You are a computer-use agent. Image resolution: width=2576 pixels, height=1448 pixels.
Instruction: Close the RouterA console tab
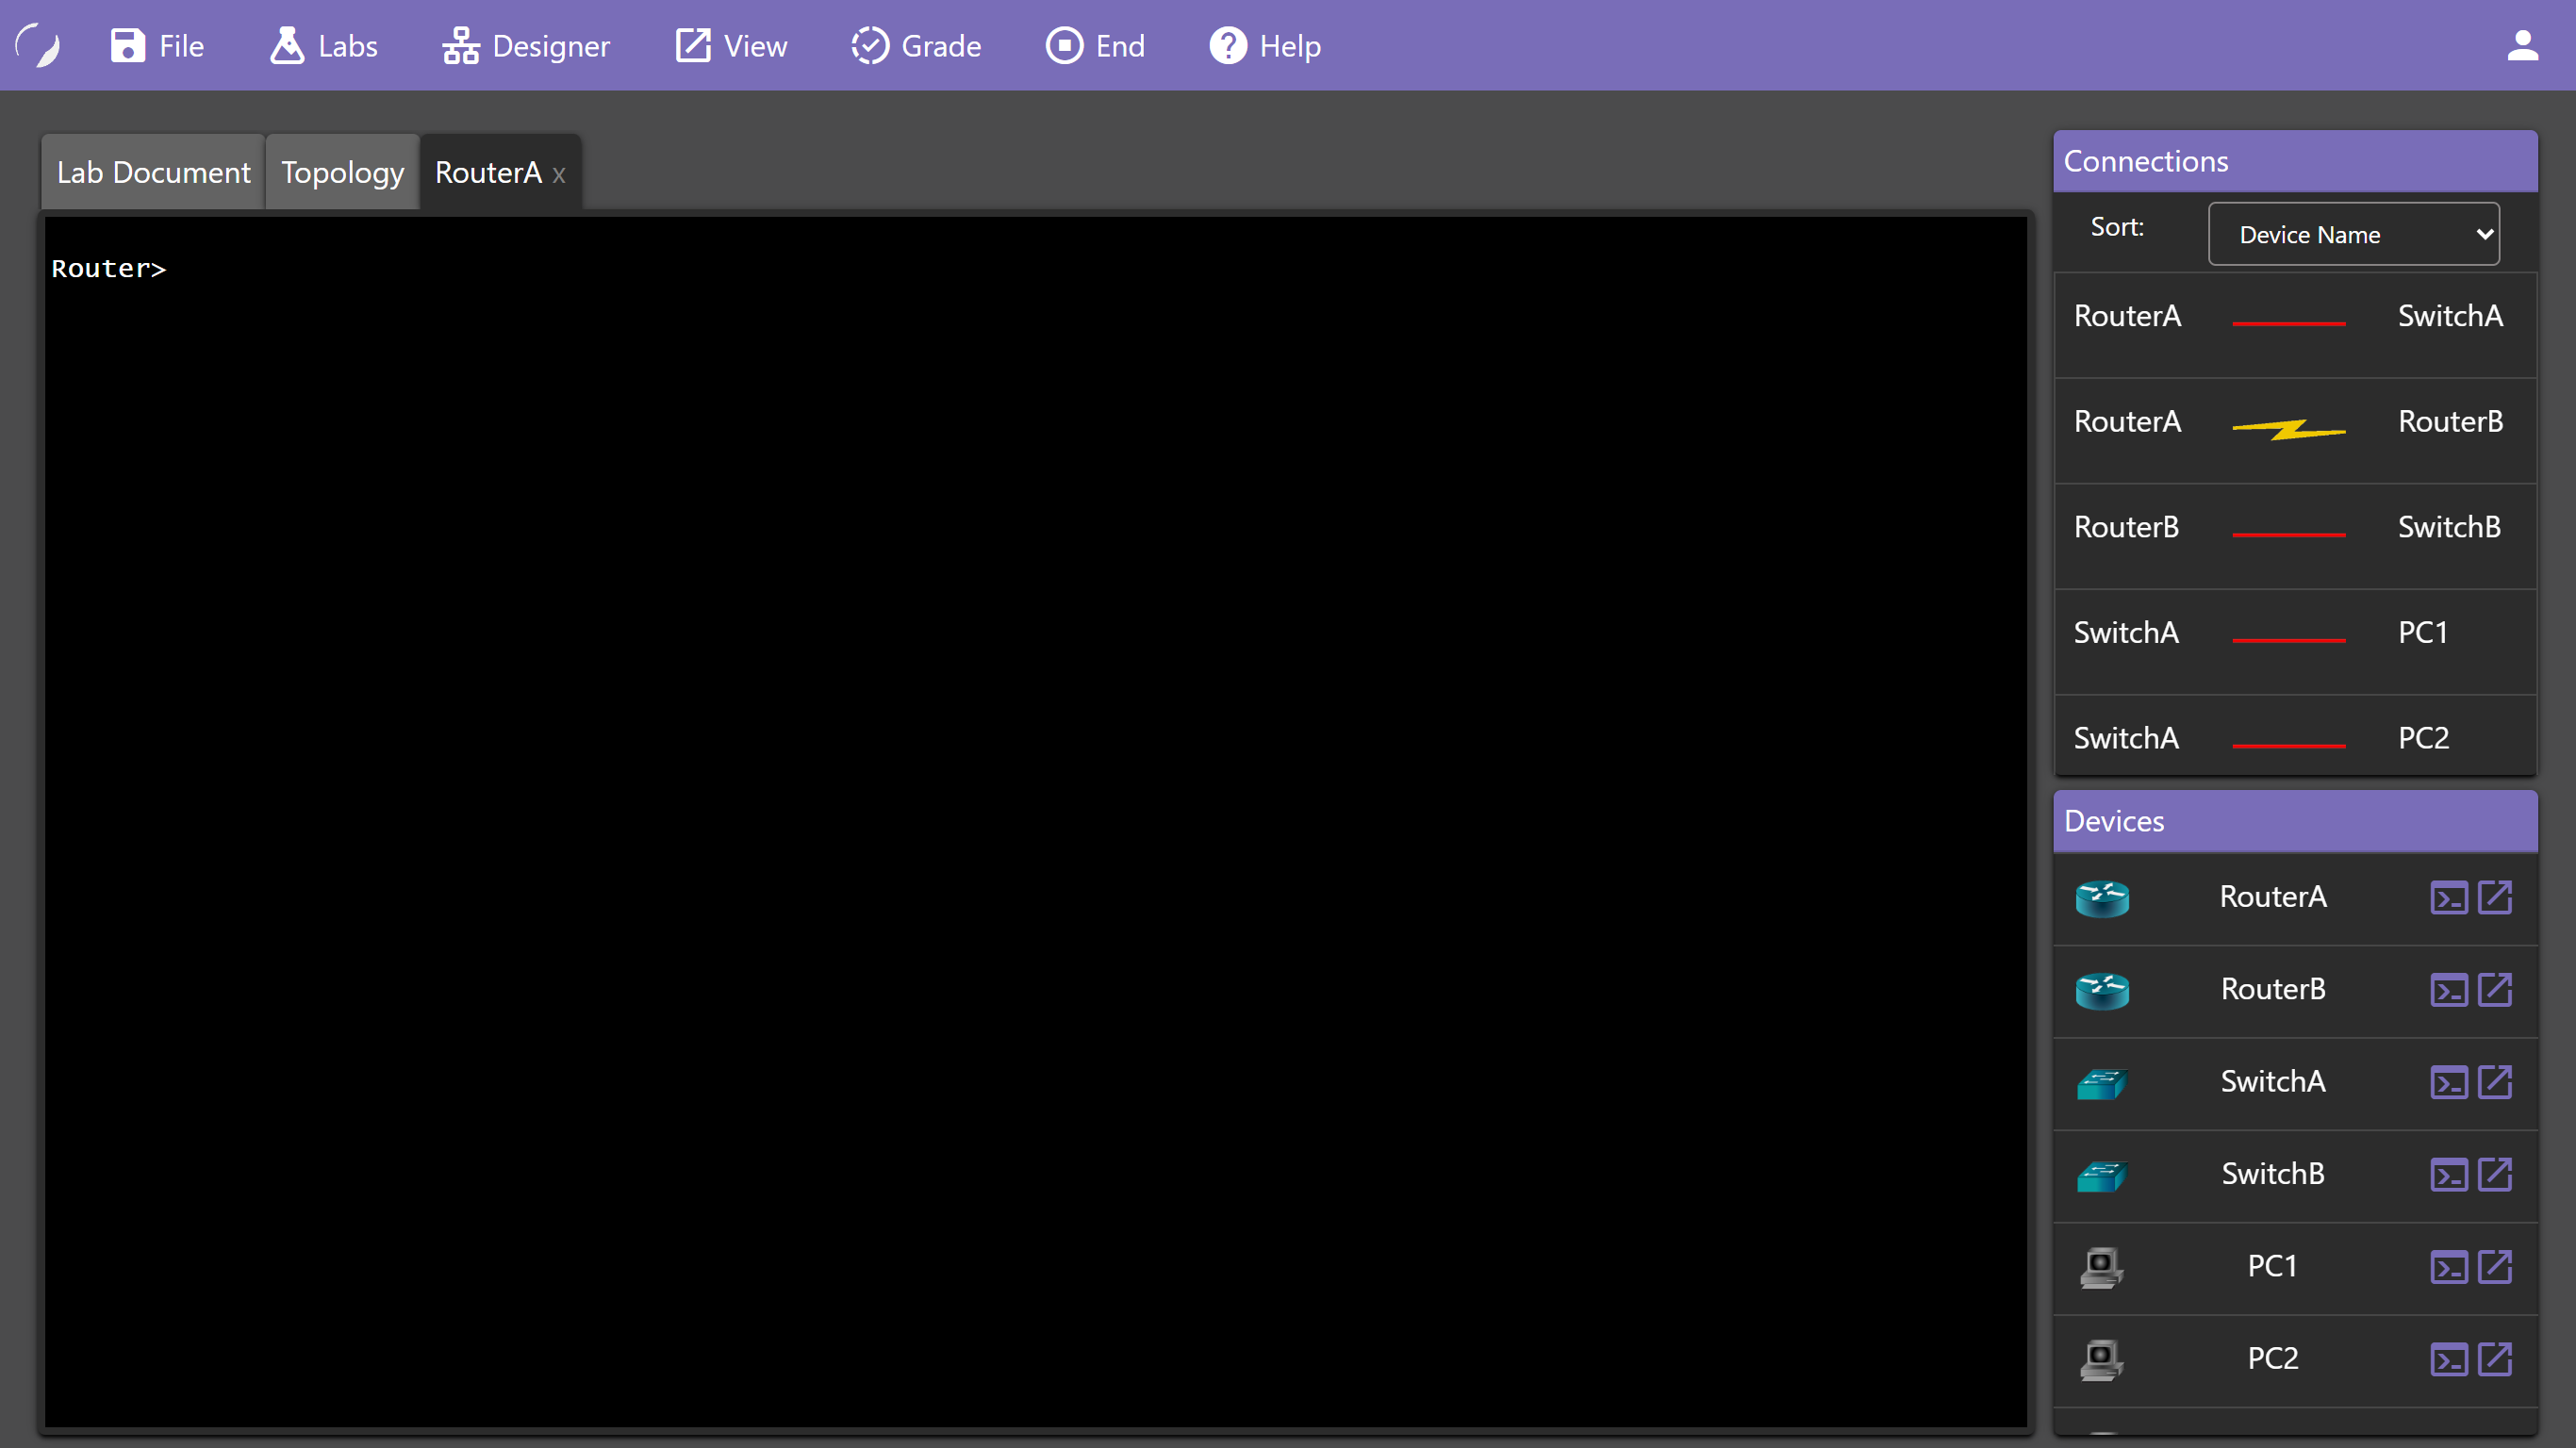(559, 175)
